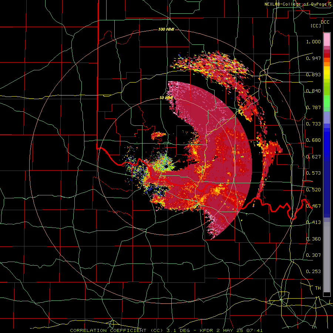Click the 0.467 color scale value
The height and width of the screenshot is (333, 333).
[313, 206]
